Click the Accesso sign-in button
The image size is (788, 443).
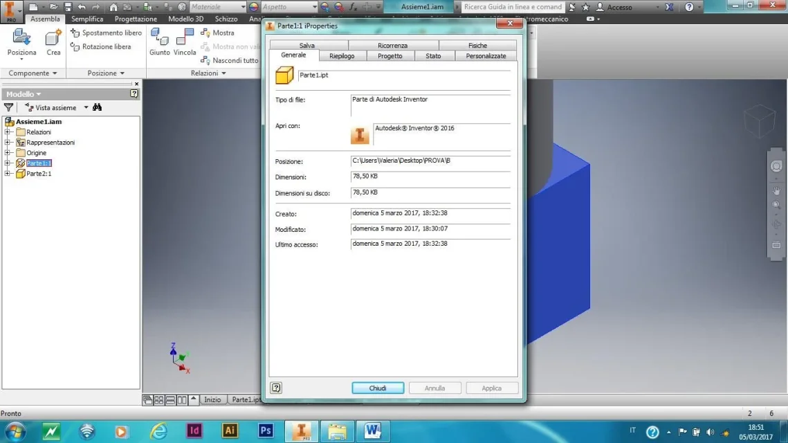pos(614,7)
